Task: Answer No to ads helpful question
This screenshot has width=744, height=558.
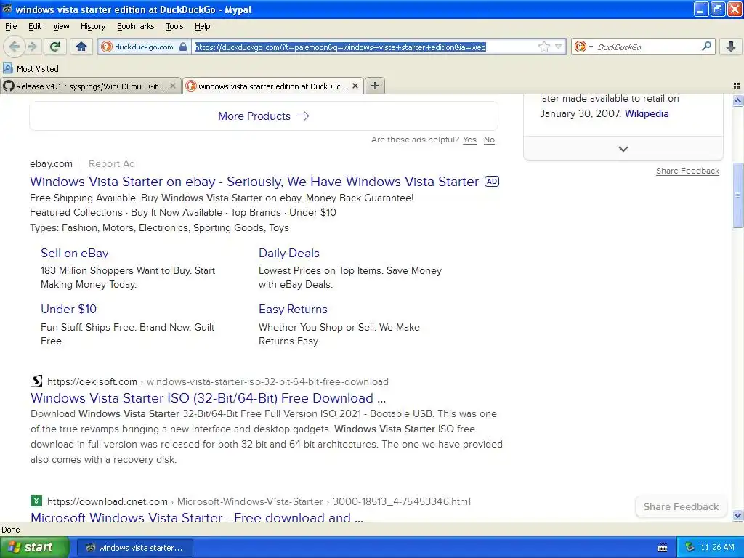Action: coord(489,139)
